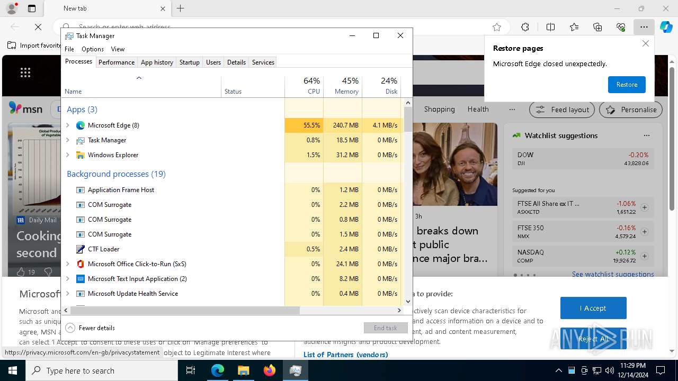Sort processes by Disk column header
The image size is (678, 381).
[381, 86]
